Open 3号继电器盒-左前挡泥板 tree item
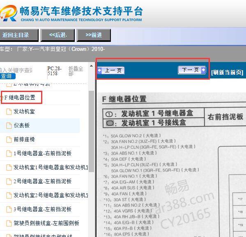The width and height of the screenshot is (246, 237). (x=43, y=209)
